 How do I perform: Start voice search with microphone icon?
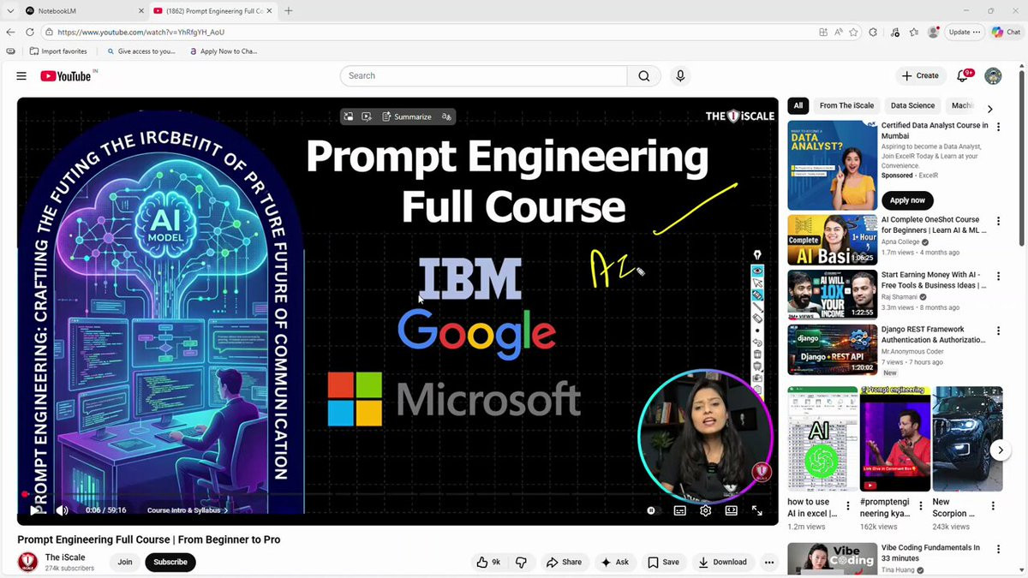click(680, 76)
